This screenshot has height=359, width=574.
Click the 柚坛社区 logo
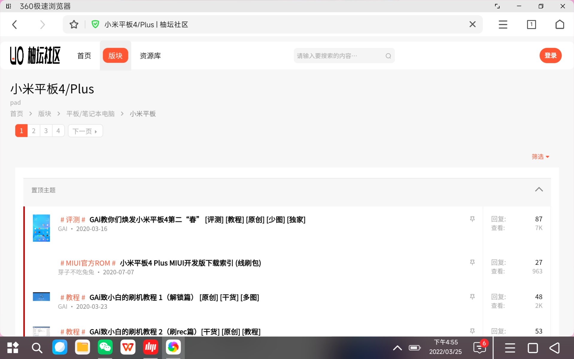35,55
